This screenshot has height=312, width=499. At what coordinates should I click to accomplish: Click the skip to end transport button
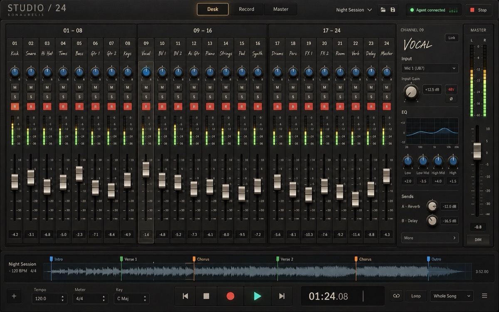coord(282,296)
